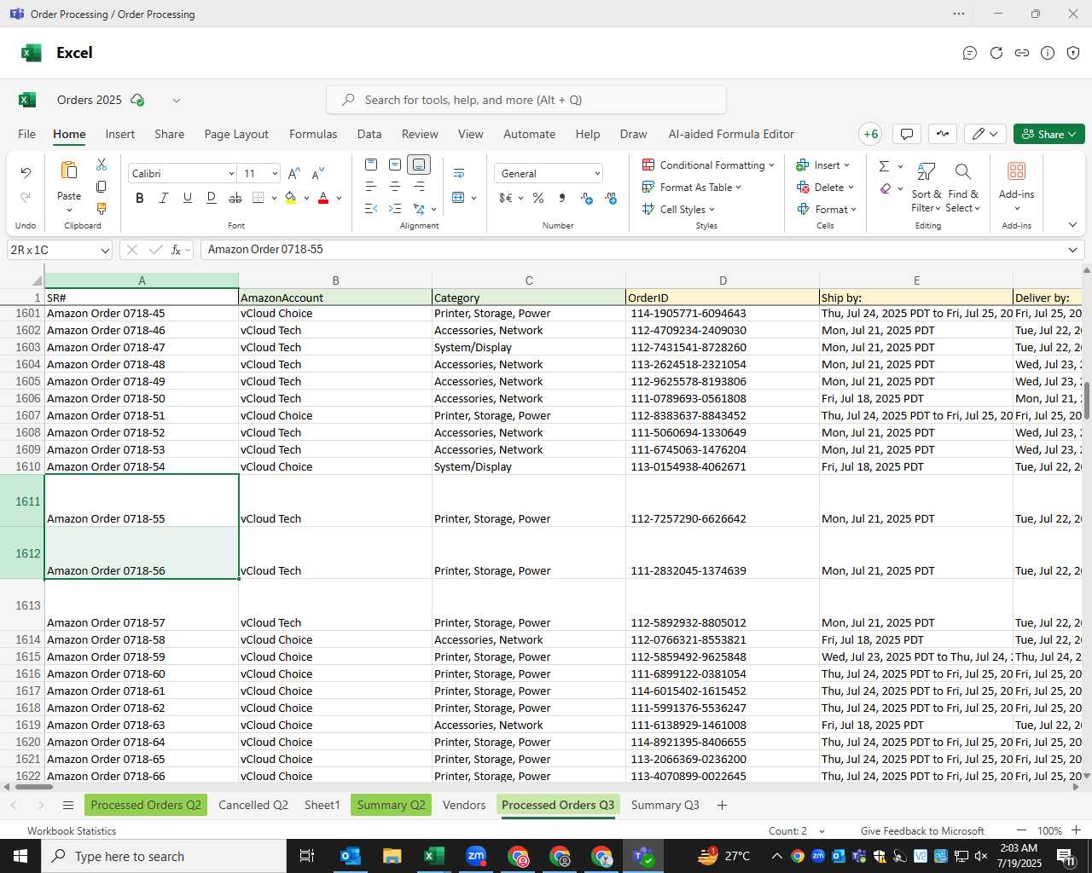
Task: Click the Comments speech bubble button
Action: coord(907,134)
